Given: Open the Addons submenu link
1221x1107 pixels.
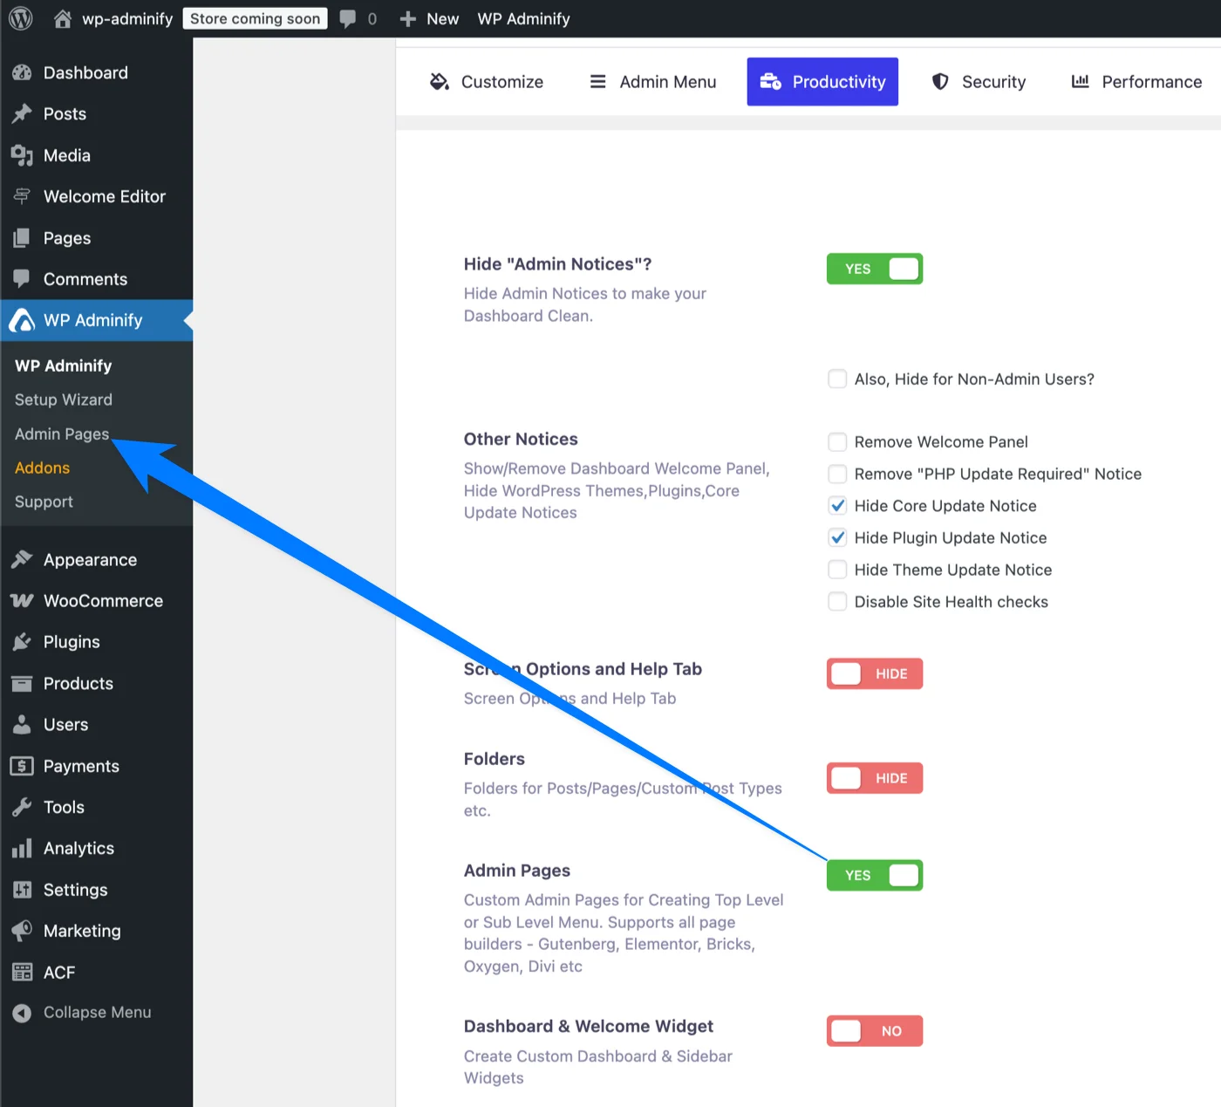Looking at the screenshot, I should click(42, 468).
